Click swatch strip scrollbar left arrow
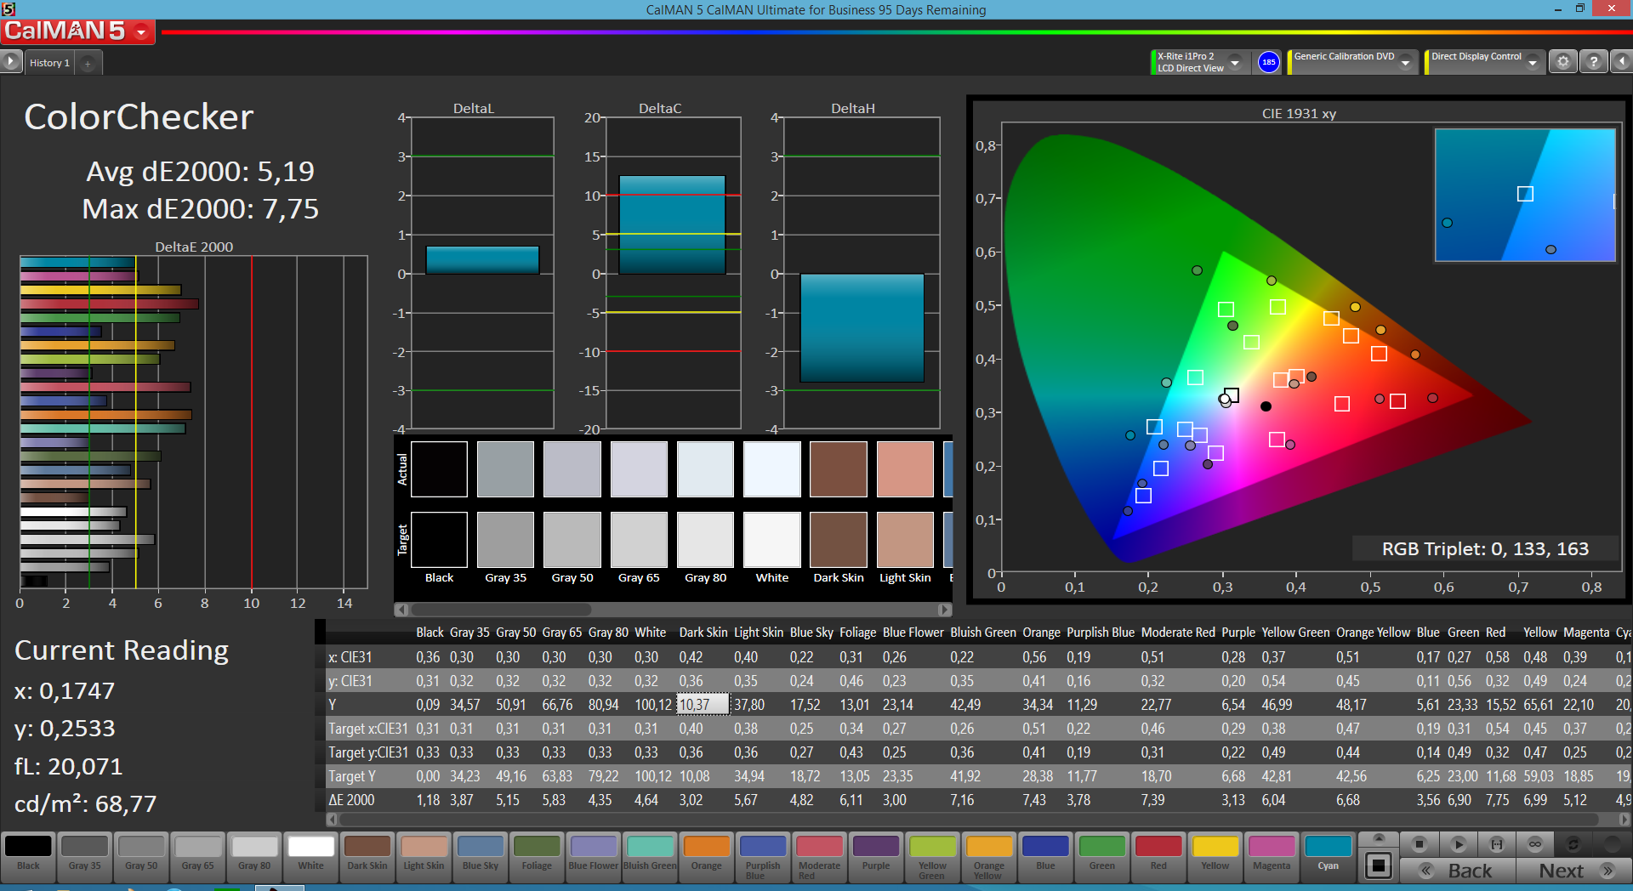Image resolution: width=1633 pixels, height=891 pixels. (x=401, y=610)
